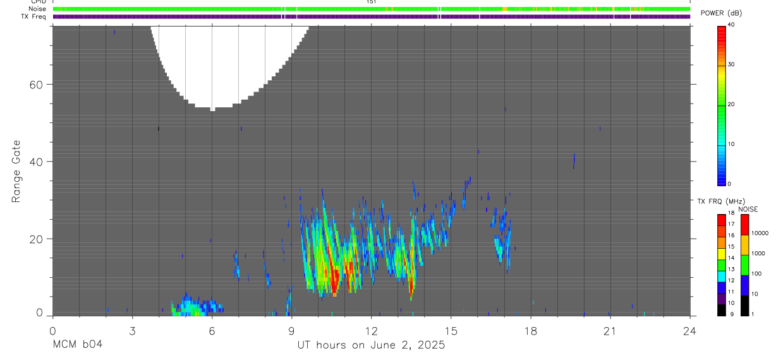Pick the 9 MHz label in TX FRQ legend

[x=732, y=314]
